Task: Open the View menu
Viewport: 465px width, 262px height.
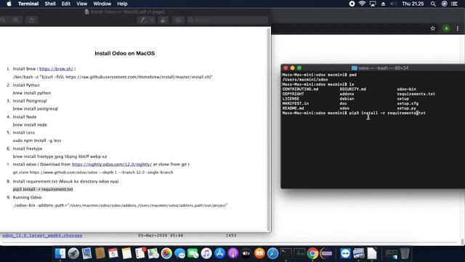Action: tap(81, 4)
